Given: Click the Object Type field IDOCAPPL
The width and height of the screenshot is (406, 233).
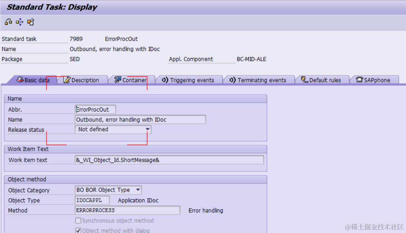Looking at the screenshot, I should (x=92, y=200).
